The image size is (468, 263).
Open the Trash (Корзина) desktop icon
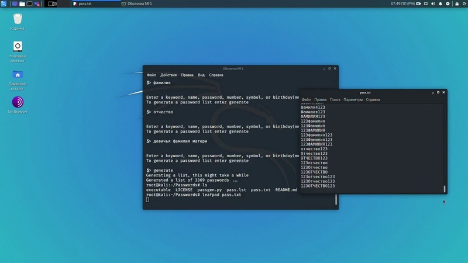point(18,20)
